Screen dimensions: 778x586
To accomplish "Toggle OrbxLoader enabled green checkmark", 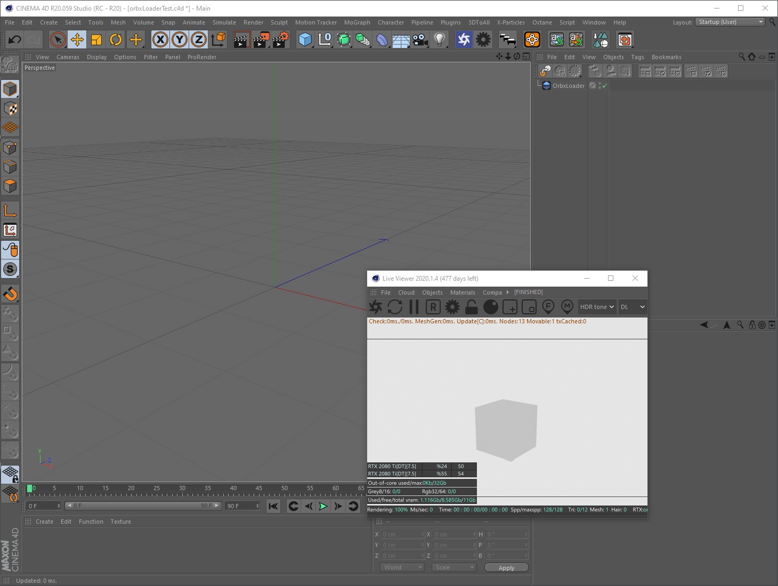I will tap(604, 86).
